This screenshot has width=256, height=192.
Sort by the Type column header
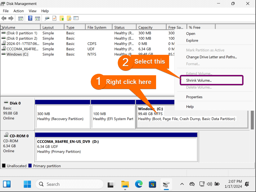pos(75,27)
